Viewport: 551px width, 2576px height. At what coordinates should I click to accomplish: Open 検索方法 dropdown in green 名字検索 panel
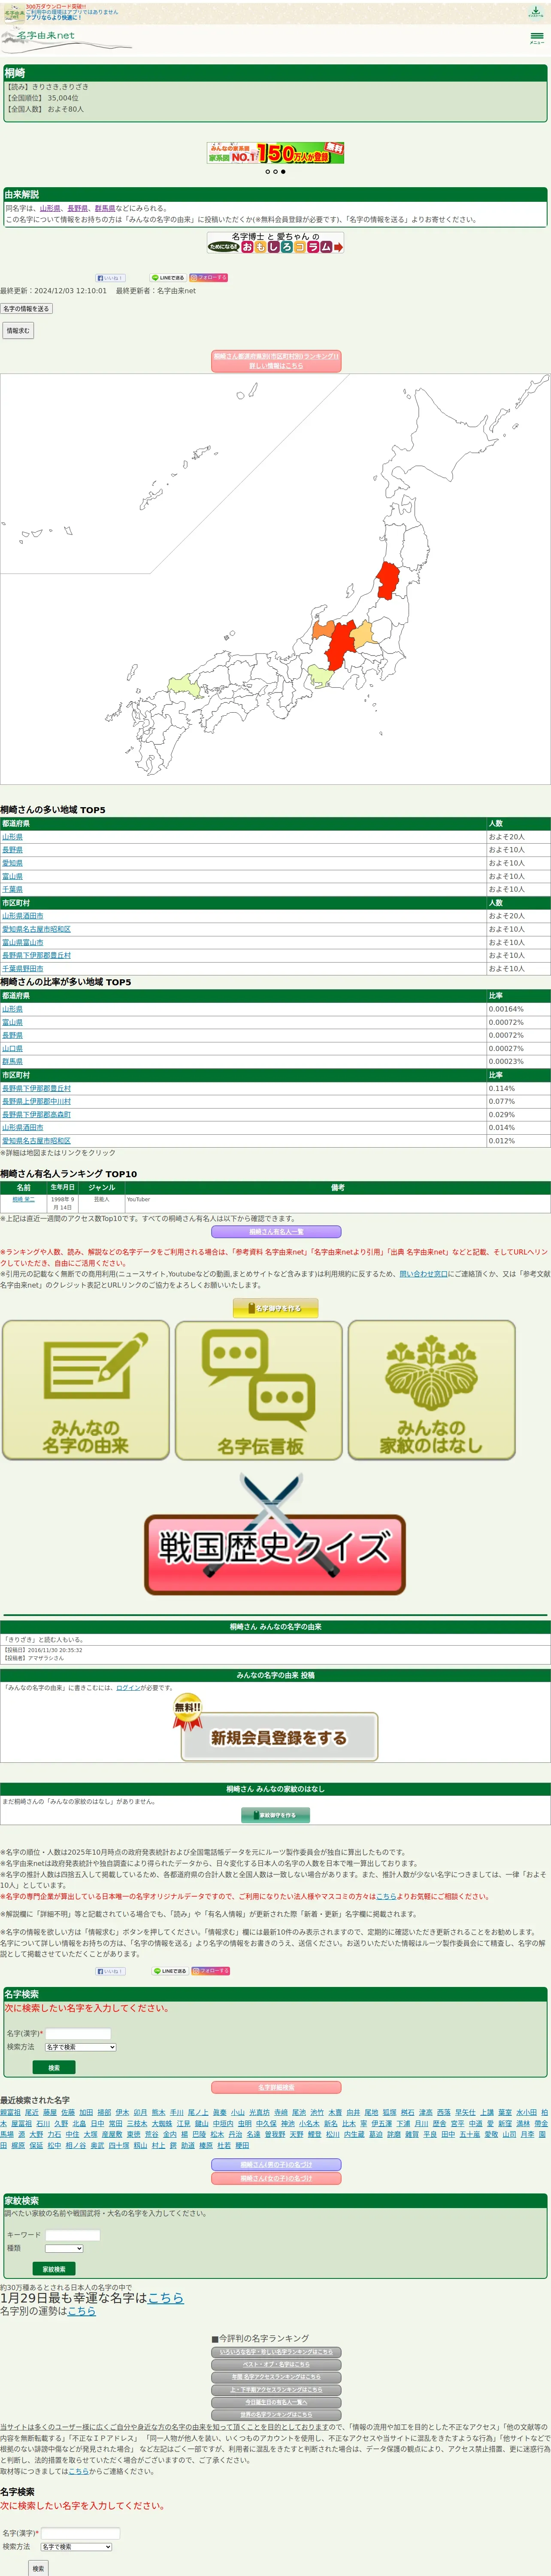pos(80,2046)
